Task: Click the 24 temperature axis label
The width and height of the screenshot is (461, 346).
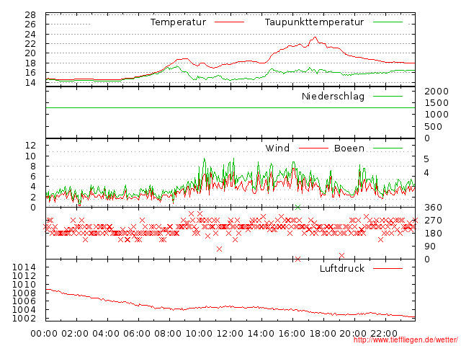Action: pyautogui.click(x=30, y=35)
